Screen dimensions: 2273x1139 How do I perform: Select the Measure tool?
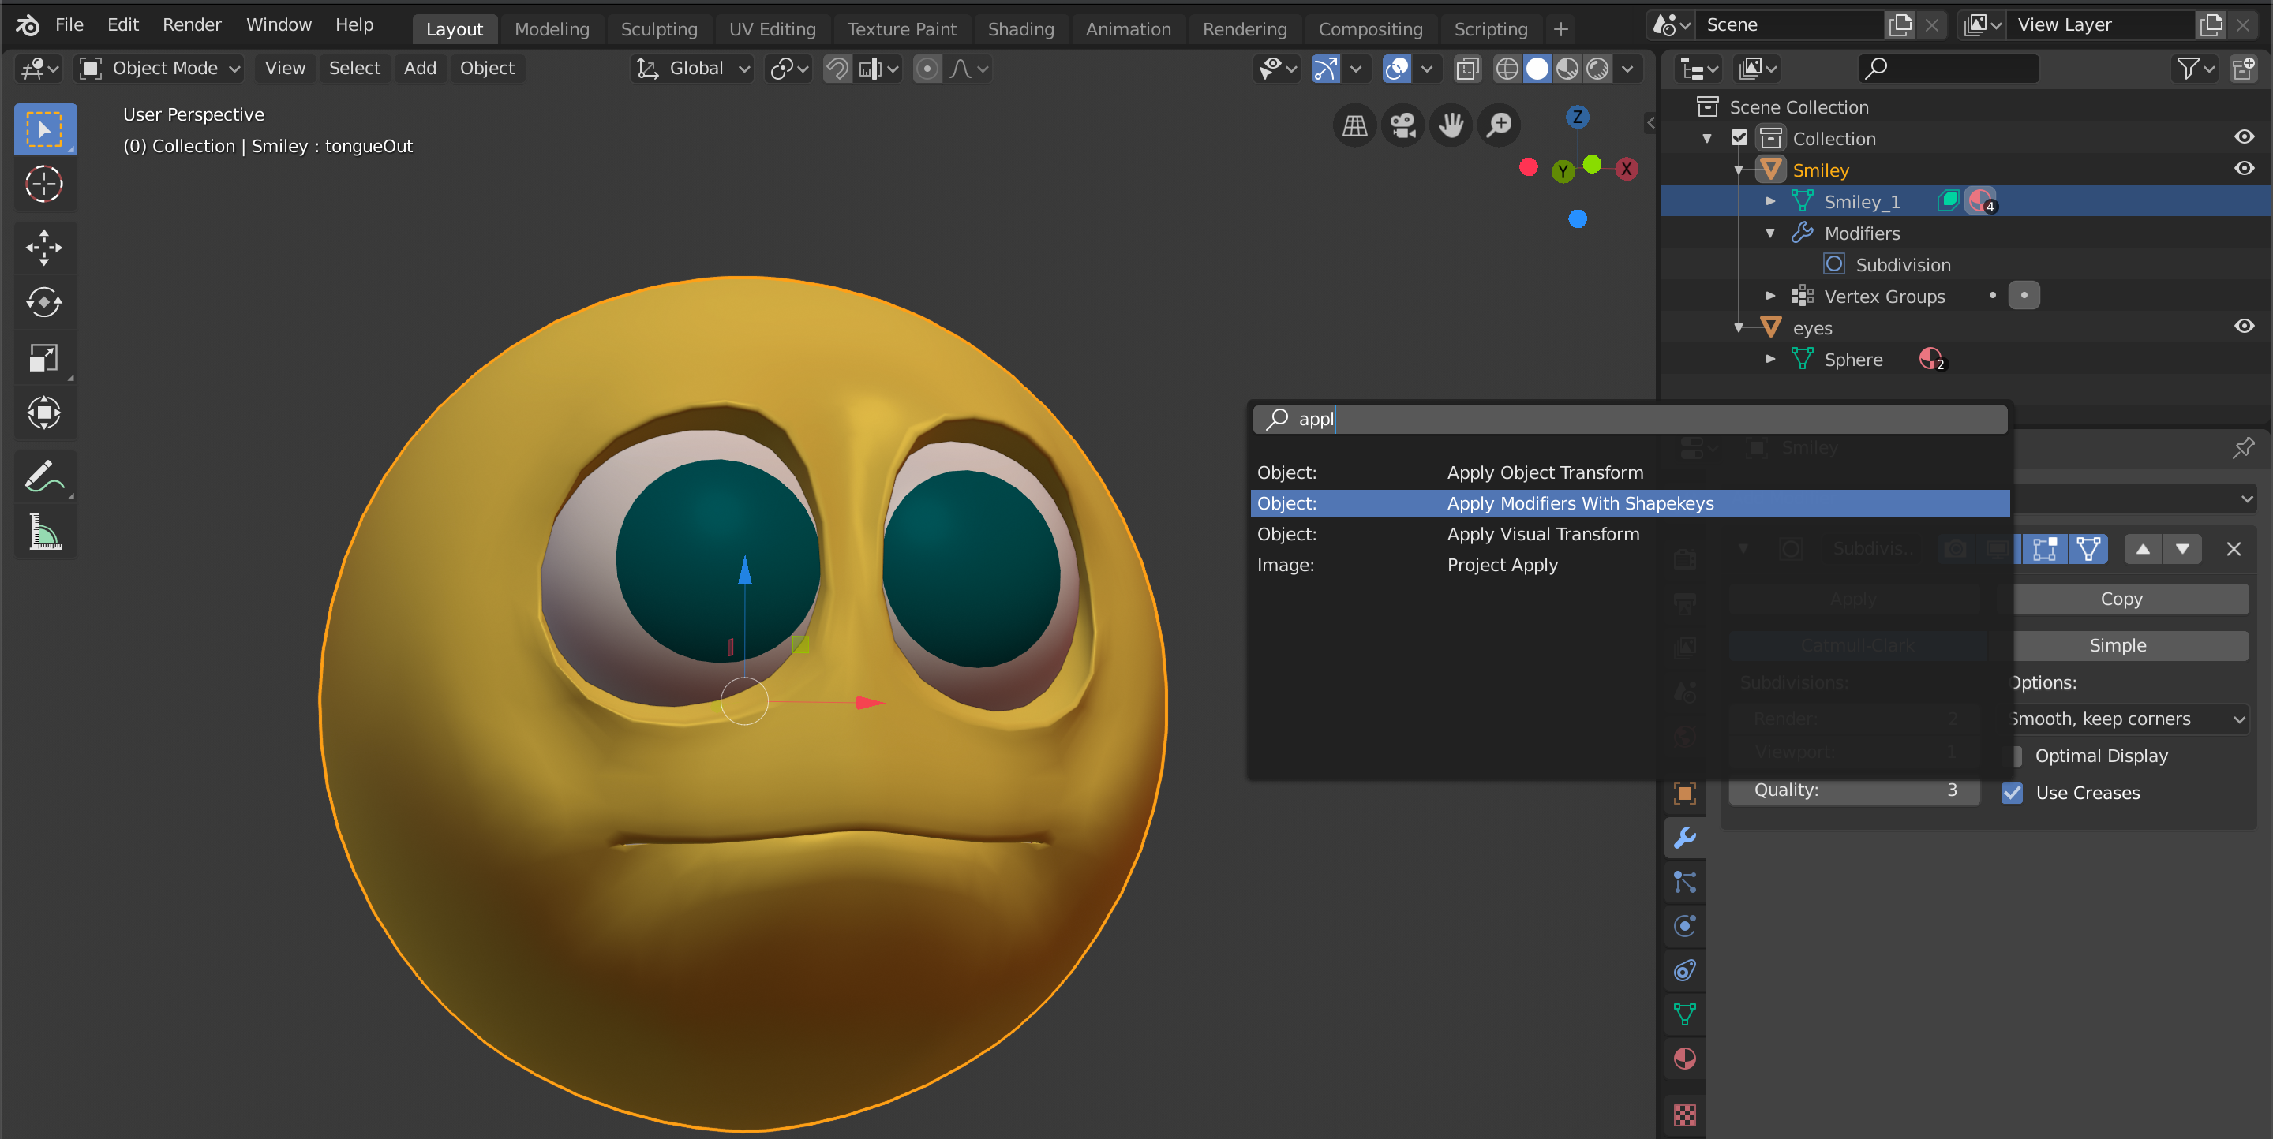pos(44,532)
